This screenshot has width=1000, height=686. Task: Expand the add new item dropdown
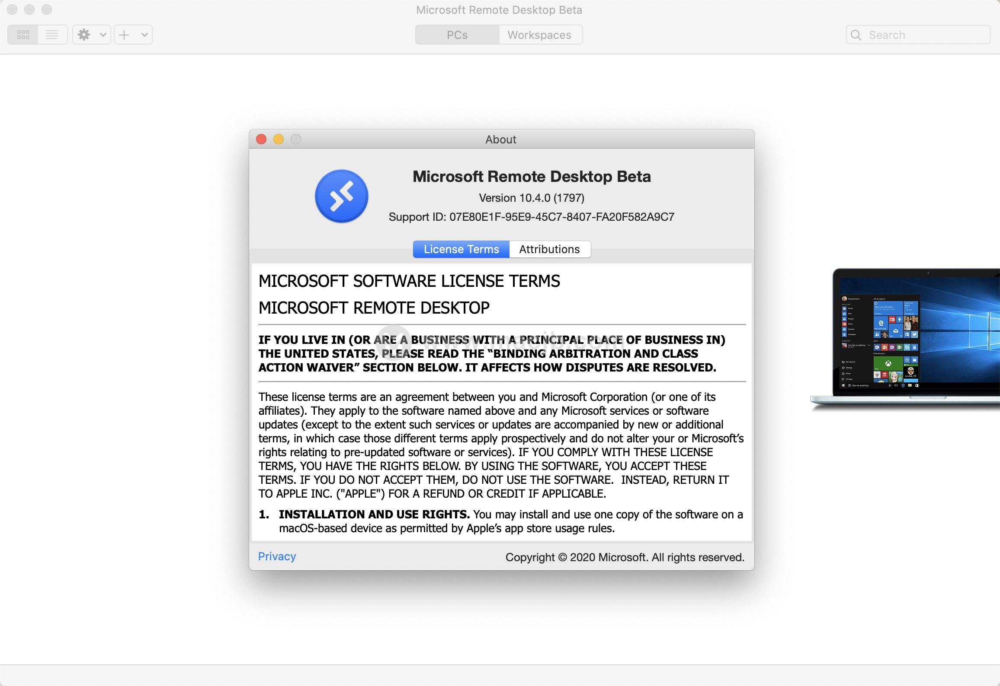tap(139, 34)
